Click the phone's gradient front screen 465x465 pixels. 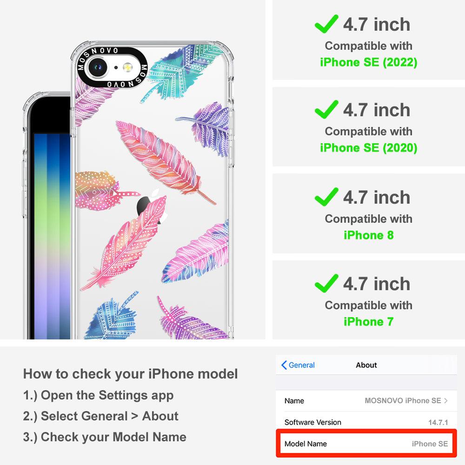coord(52,236)
